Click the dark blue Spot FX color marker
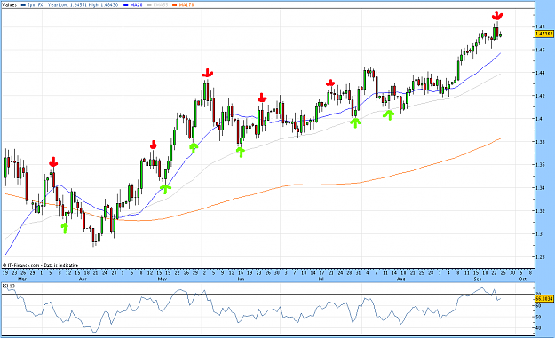 (x=23, y=5)
